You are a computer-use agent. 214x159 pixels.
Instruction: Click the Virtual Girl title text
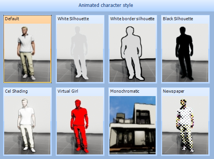68,91
